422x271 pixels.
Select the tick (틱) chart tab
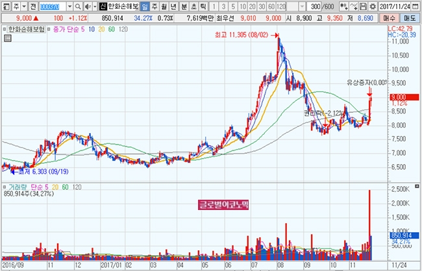(x=203, y=6)
